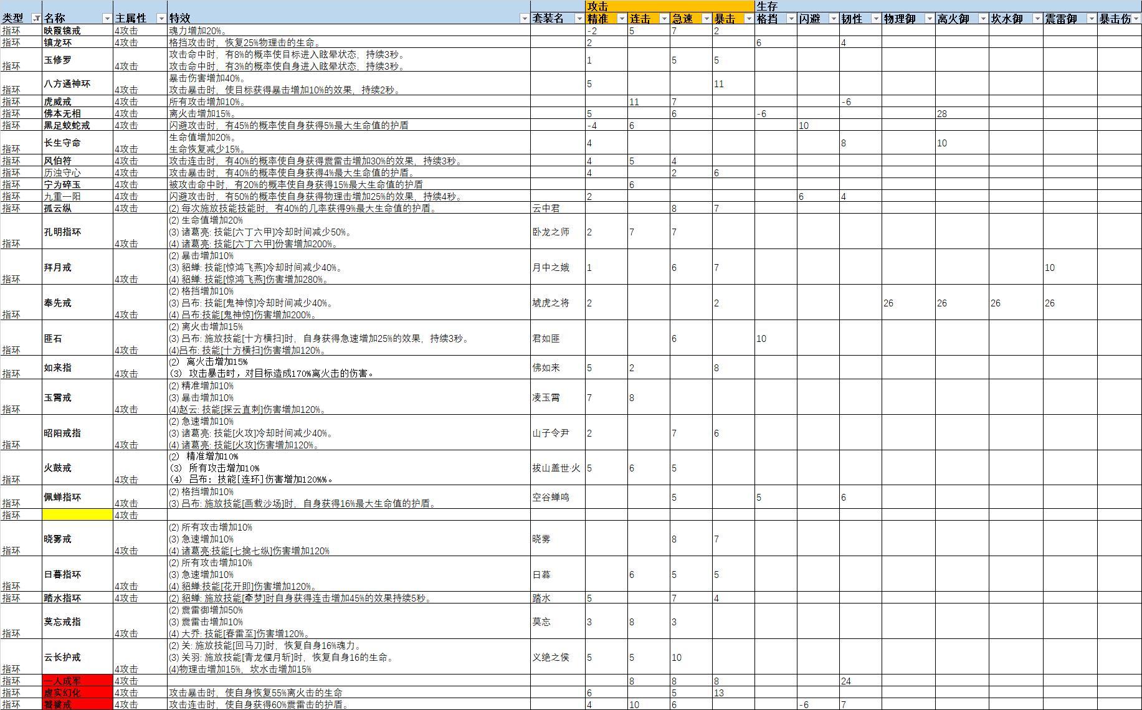1142x710 pixels.
Task: Open the 主属性 column filter dropdown
Action: 161,19
